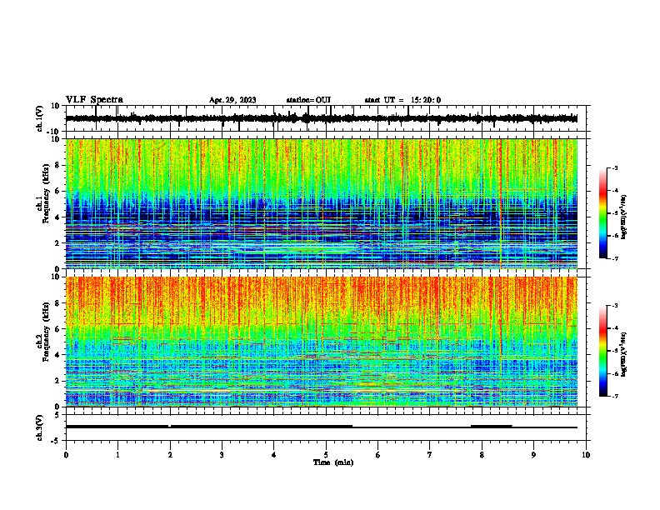Viewport: 660px width, 510px height.
Task: Click the ch.1 spectrogram panel
Action: coord(322,203)
